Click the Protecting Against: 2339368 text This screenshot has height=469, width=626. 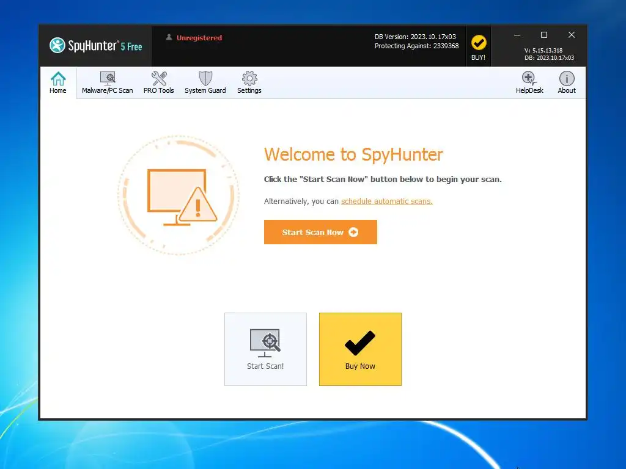[x=416, y=46]
